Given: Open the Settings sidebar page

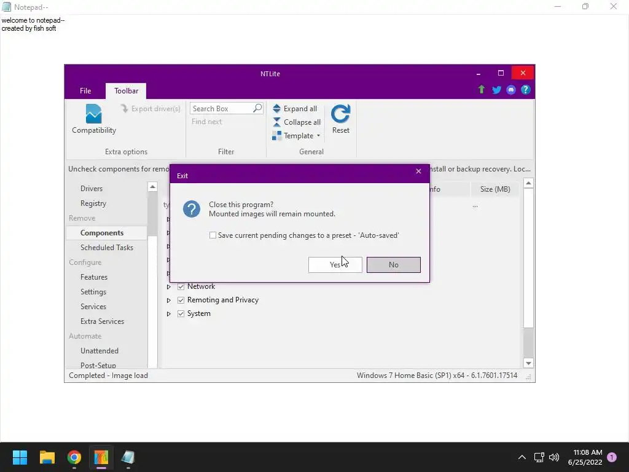Looking at the screenshot, I should [x=93, y=292].
